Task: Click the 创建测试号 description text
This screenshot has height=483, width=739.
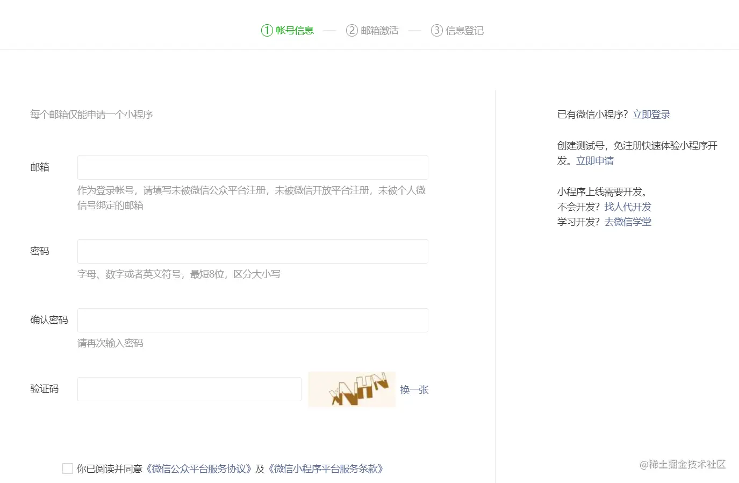Action: pyautogui.click(x=637, y=153)
